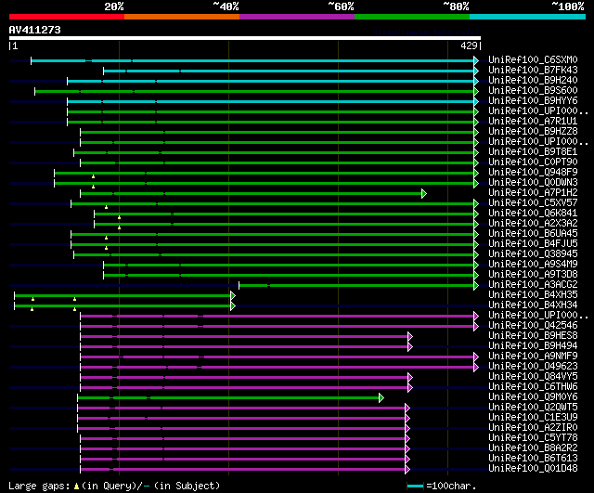The image size is (594, 493).
Task: Select the UniRef100_Q38945 label
Action: tap(533, 254)
